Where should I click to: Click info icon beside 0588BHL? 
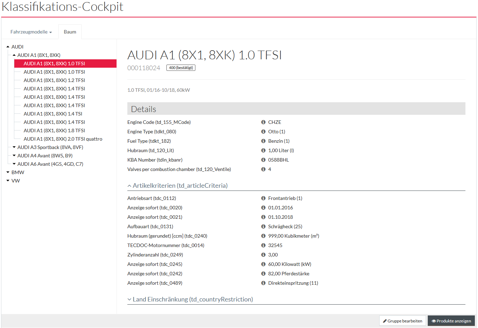pyautogui.click(x=263, y=160)
